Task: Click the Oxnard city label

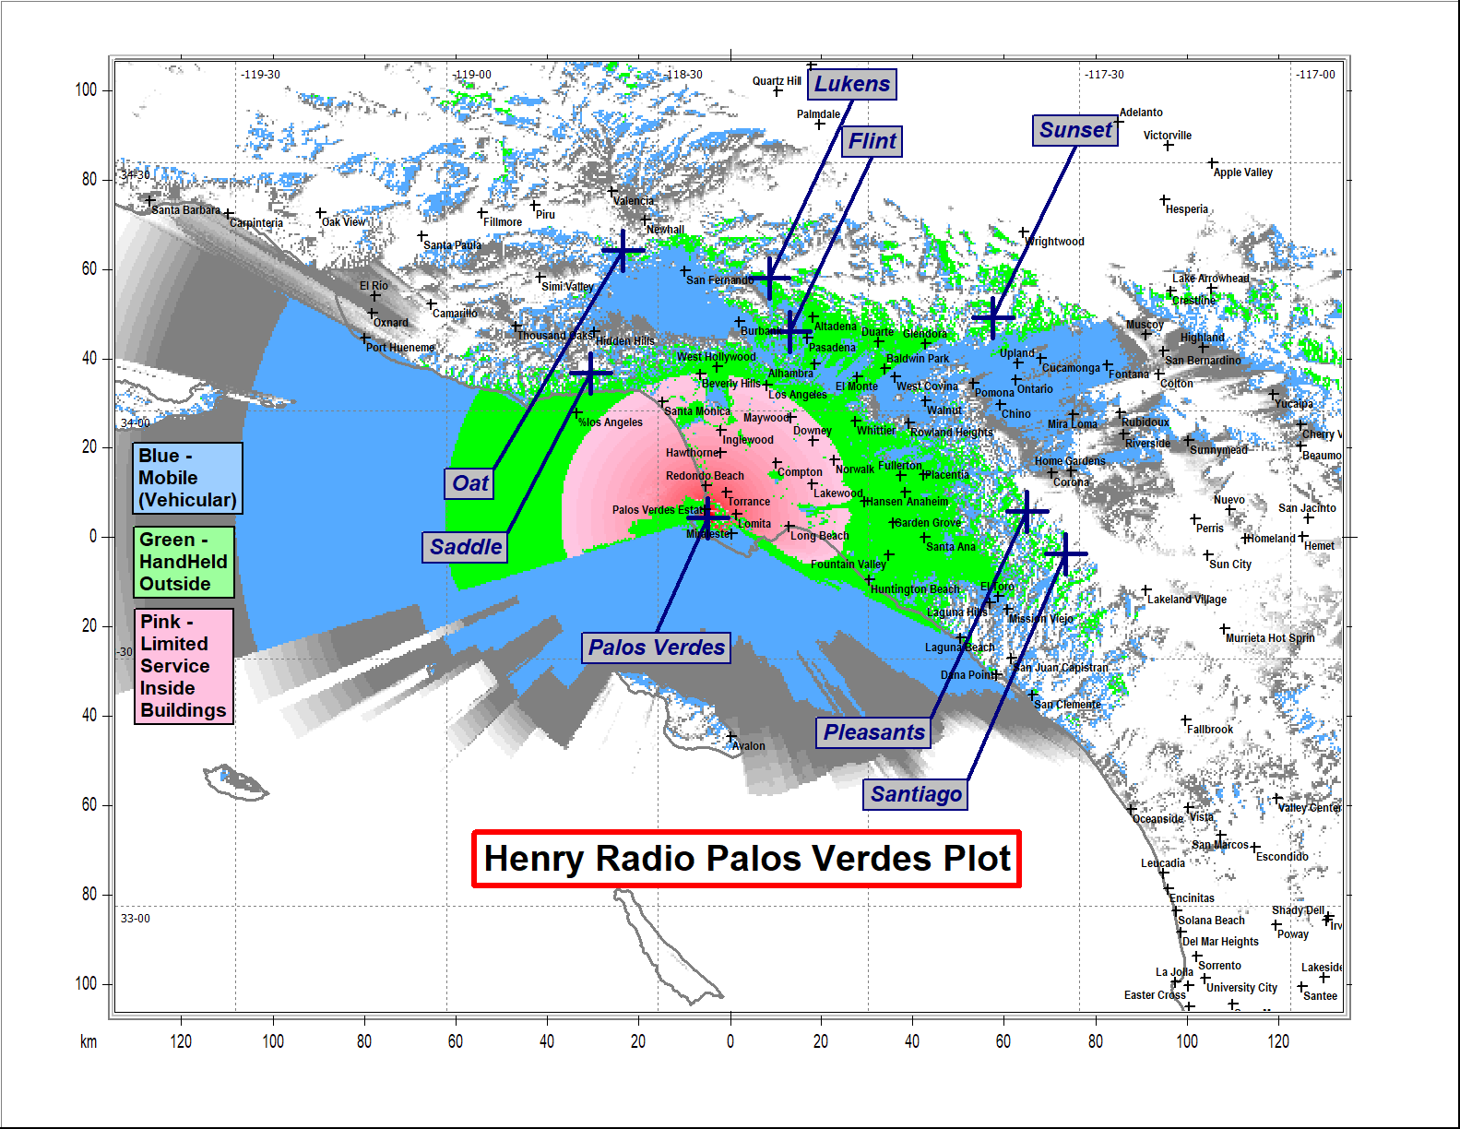Action: (x=391, y=323)
